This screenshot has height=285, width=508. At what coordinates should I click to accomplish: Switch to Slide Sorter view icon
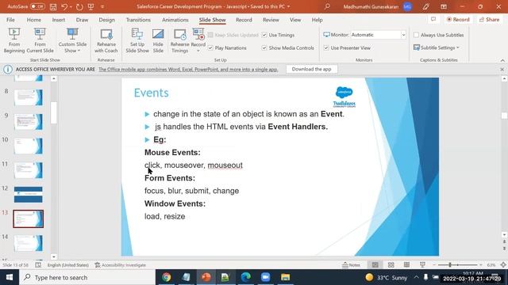pyautogui.click(x=391, y=265)
